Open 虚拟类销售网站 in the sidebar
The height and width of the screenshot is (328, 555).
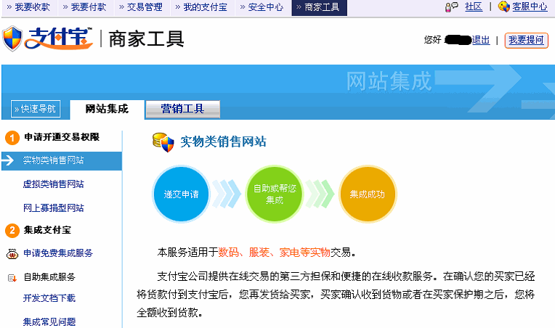point(54,184)
